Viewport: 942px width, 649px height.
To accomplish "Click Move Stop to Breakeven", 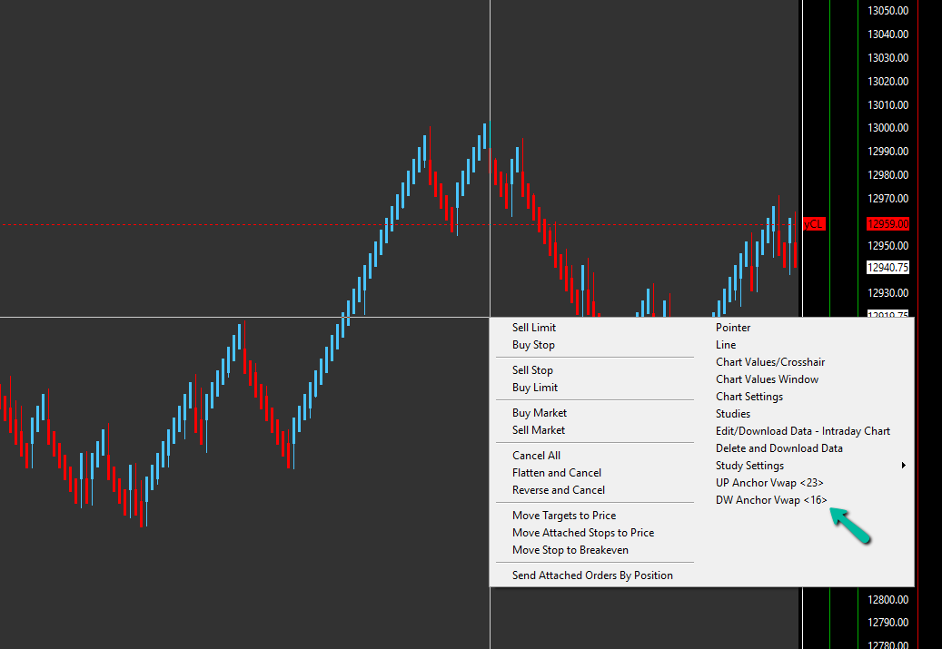I will click(x=570, y=550).
